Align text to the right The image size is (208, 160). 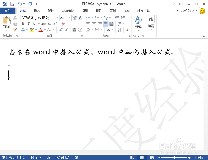pyautogui.click(x=100, y=24)
